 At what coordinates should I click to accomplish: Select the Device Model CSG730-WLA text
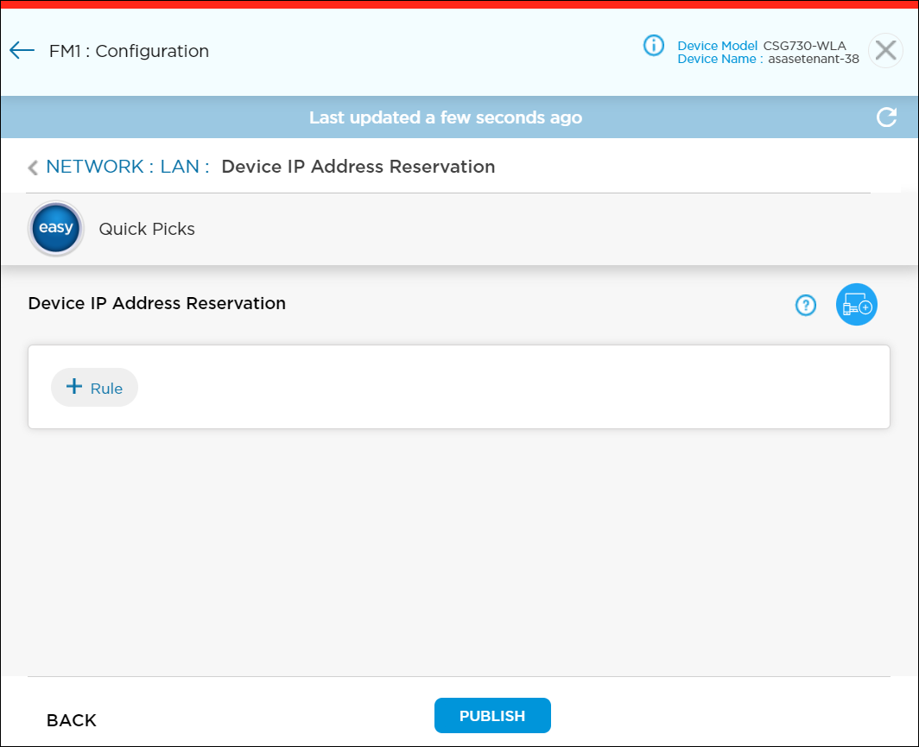[x=803, y=46]
